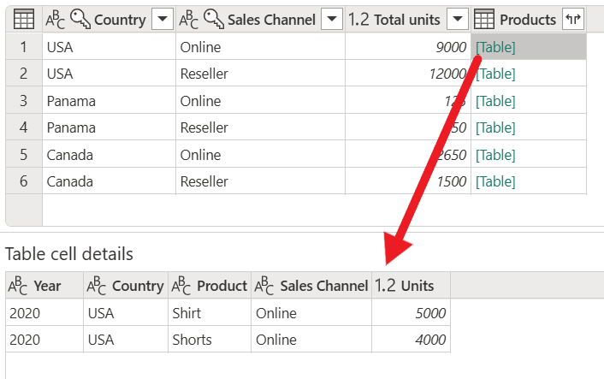Click the Shorts product cell

point(210,340)
